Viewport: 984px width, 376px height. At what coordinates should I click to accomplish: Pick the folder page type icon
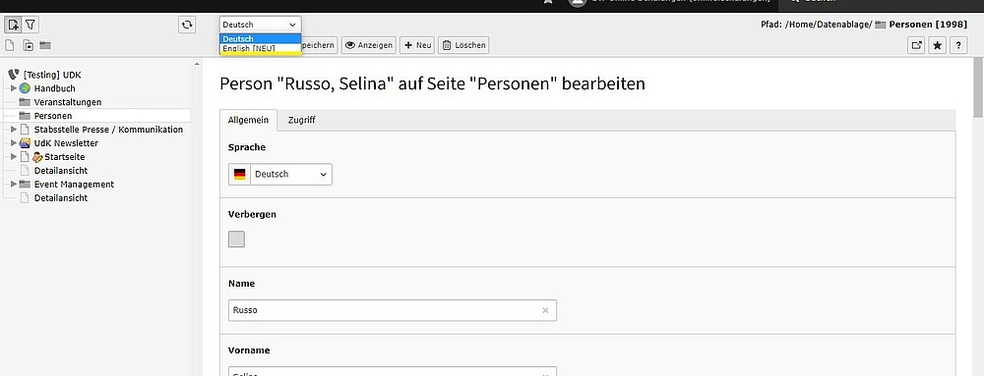[45, 45]
